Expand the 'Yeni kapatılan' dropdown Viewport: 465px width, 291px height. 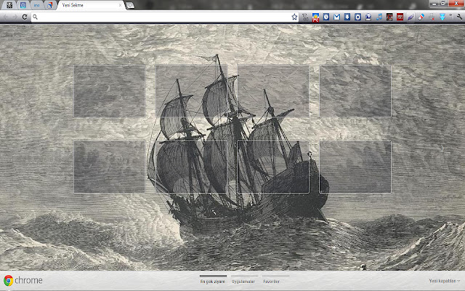444,281
